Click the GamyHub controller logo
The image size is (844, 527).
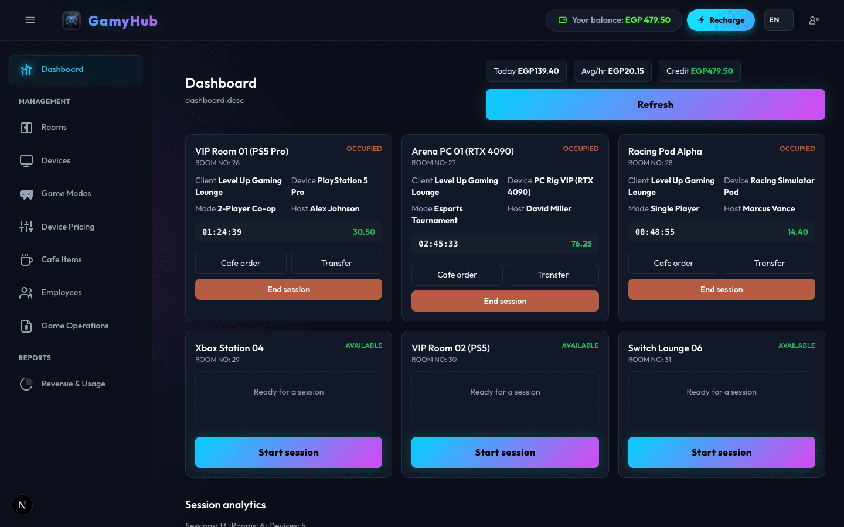[x=72, y=20]
